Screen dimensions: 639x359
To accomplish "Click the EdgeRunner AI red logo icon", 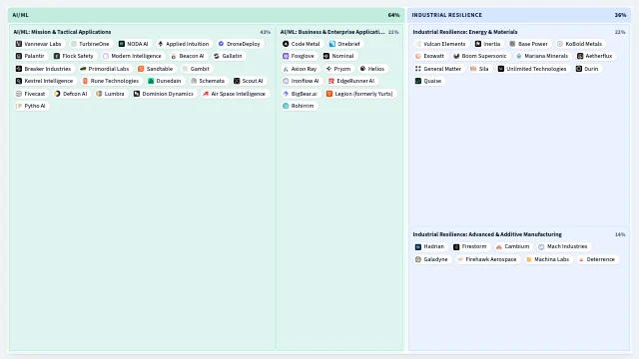I will coord(331,81).
